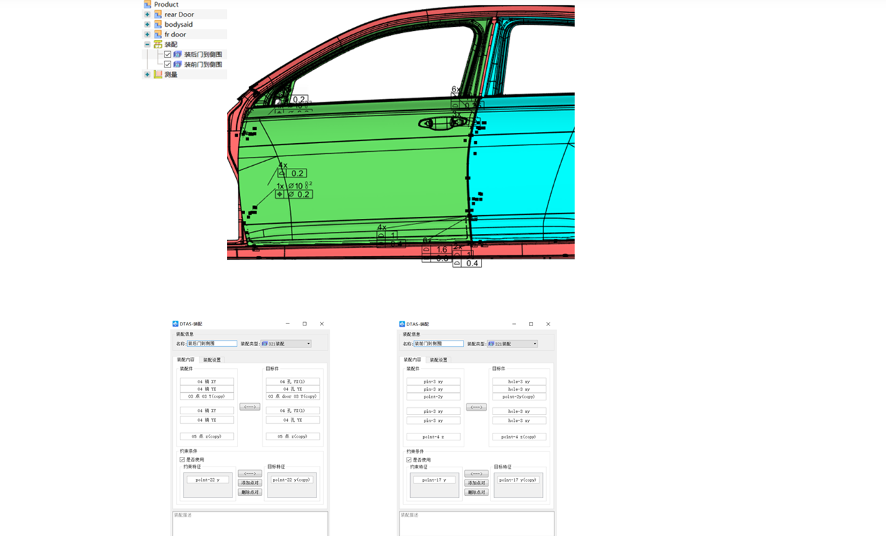The height and width of the screenshot is (536, 886).
Task: Click the 添加点对 button
Action: pyautogui.click(x=249, y=482)
